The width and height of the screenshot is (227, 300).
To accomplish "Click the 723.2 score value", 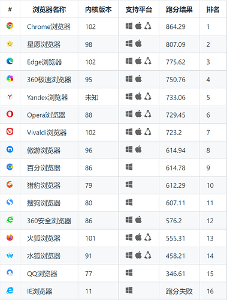I will pyautogui.click(x=174, y=133).
